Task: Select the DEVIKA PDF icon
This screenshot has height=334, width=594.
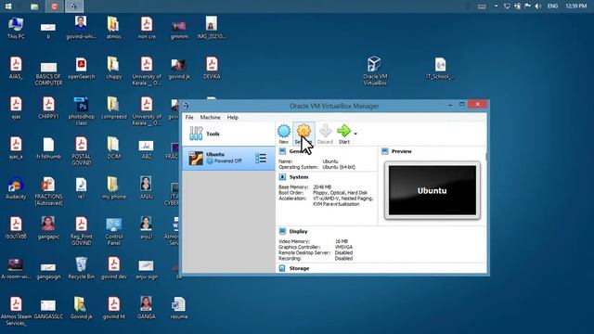Action: pyautogui.click(x=212, y=68)
